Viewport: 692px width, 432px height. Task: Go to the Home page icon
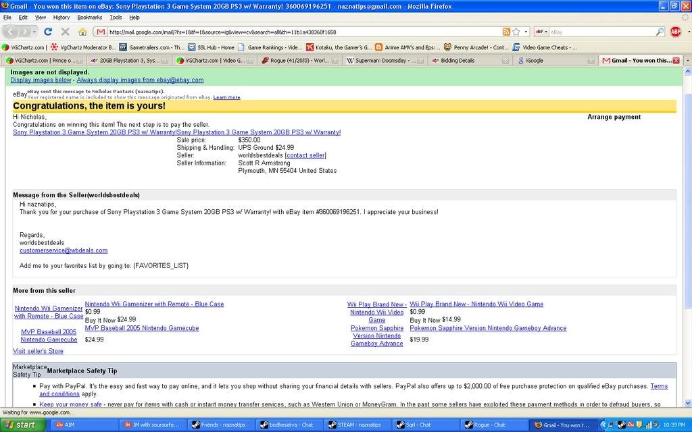coord(82,32)
